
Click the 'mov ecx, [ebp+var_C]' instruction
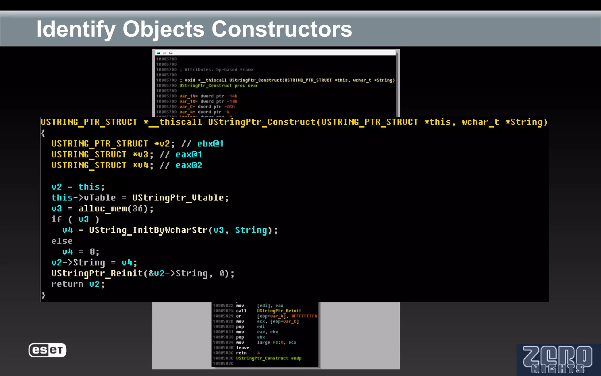tap(267, 321)
